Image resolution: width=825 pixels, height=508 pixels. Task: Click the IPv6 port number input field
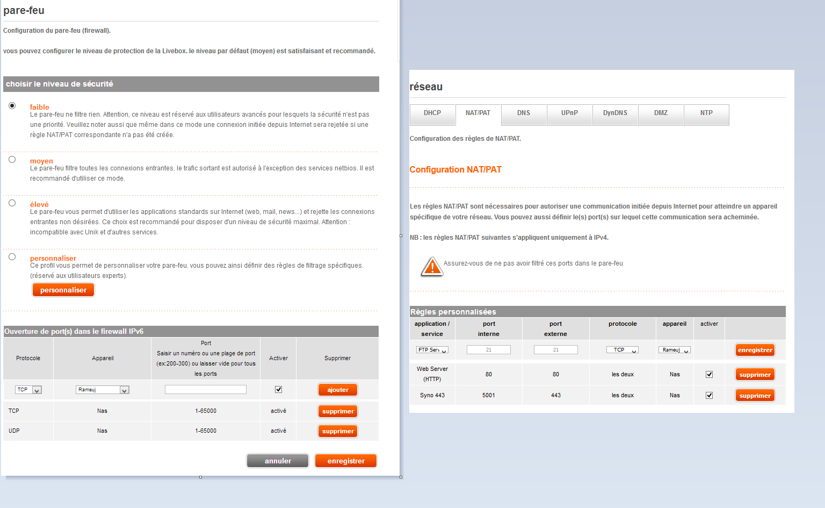pos(206,389)
